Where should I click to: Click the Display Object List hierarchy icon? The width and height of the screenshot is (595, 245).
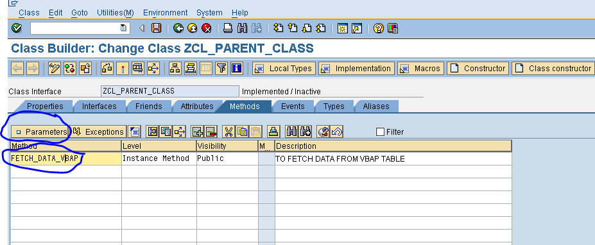175,68
